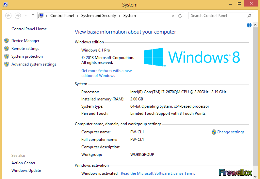Viewport: 260px width, 179px height.
Task: Open Device Manager link
Action: [x=25, y=41]
